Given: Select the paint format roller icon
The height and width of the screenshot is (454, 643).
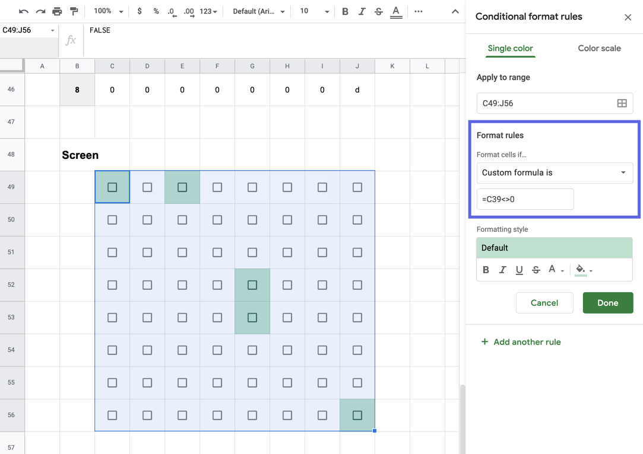Looking at the screenshot, I should click(74, 11).
